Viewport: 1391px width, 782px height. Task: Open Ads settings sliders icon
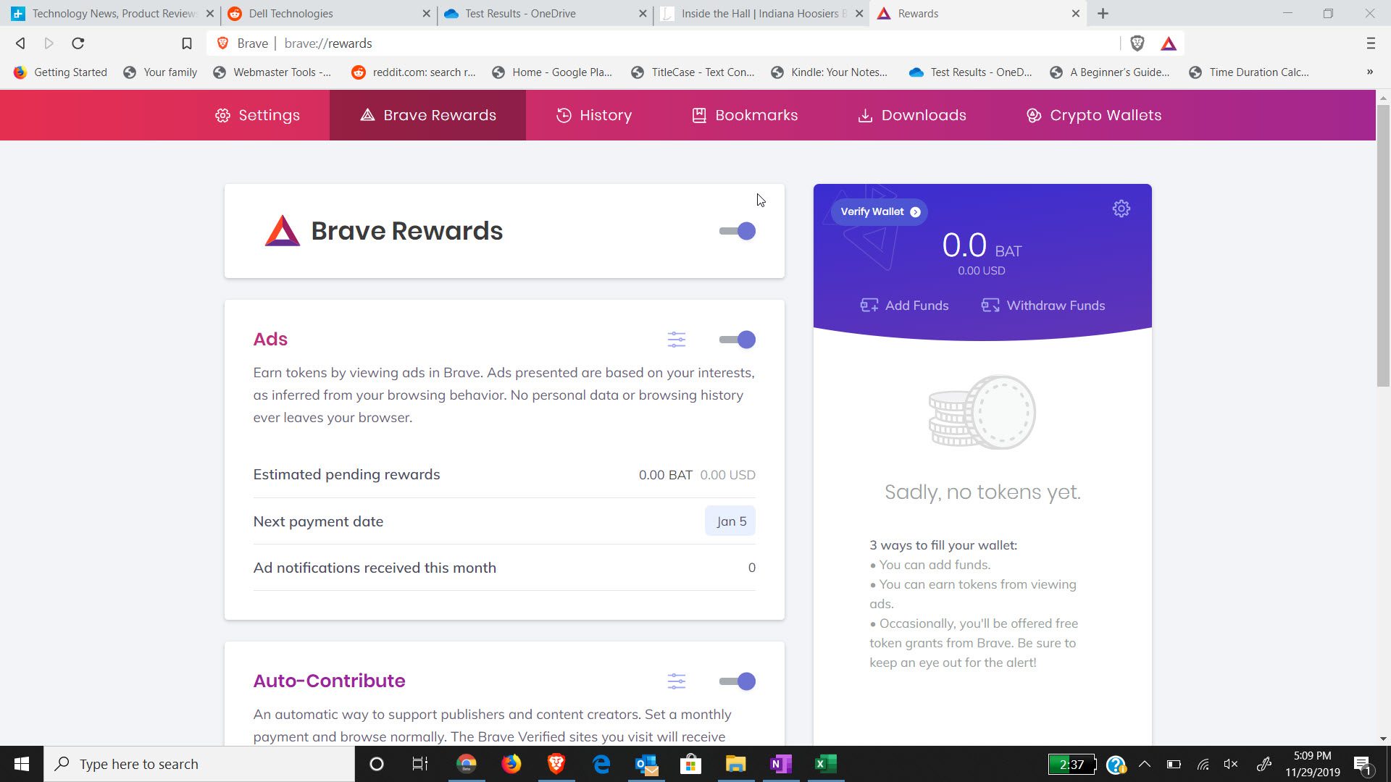coord(677,340)
